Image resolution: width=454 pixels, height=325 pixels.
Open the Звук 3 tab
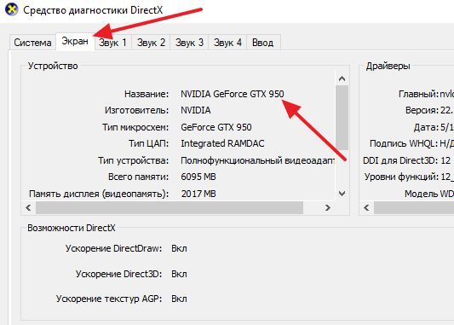[189, 43]
